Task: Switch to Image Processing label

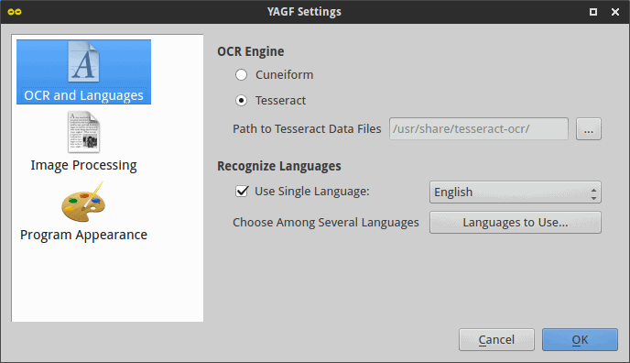Action: pyautogui.click(x=83, y=165)
